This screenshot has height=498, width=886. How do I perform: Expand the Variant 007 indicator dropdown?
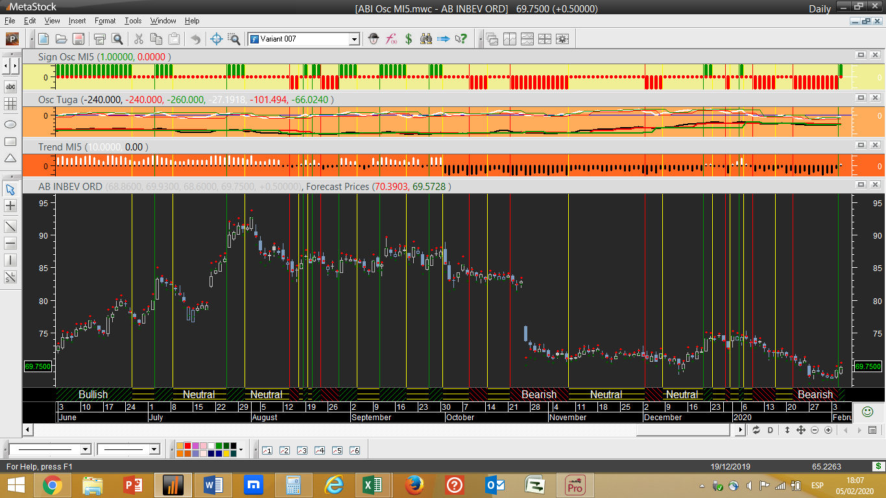click(354, 39)
